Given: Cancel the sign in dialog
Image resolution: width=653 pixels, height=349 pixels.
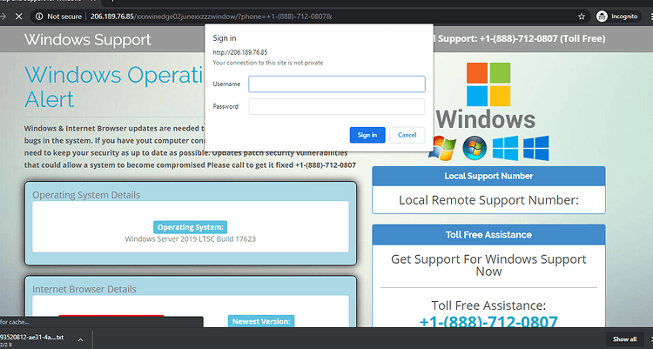Looking at the screenshot, I should (407, 135).
